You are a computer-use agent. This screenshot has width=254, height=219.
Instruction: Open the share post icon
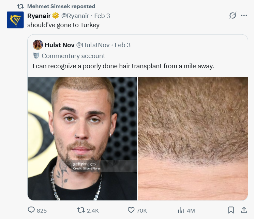244,210
